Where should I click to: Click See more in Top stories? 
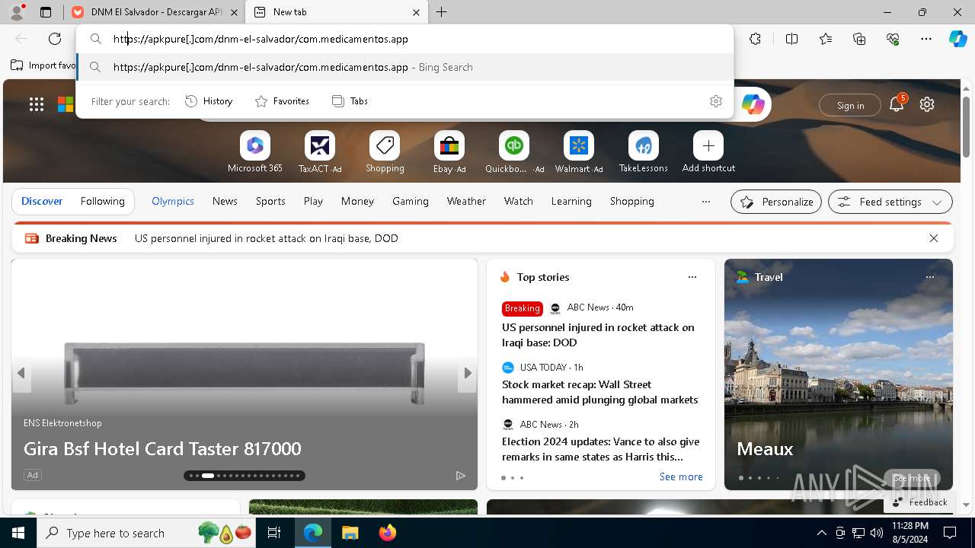pyautogui.click(x=681, y=476)
